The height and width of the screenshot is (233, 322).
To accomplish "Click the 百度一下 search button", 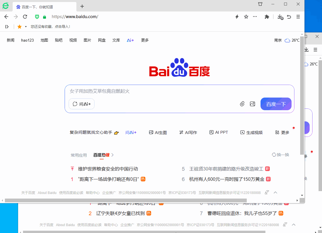I will [276, 104].
